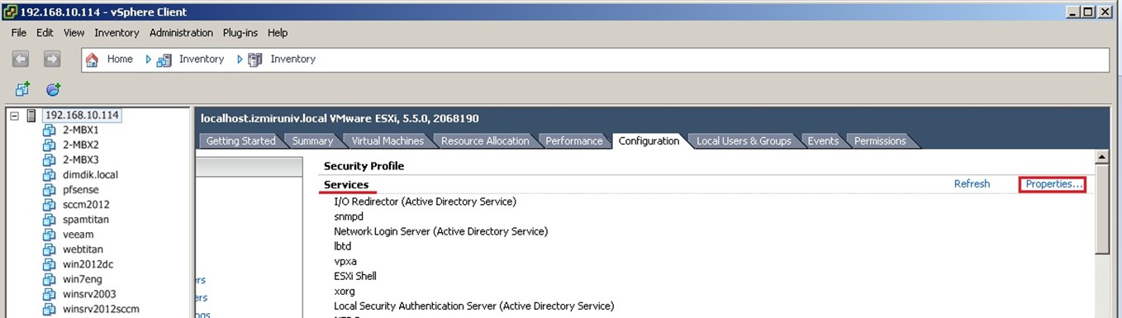Select the veeam VM icon
The width and height of the screenshot is (1122, 318).
tap(50, 235)
